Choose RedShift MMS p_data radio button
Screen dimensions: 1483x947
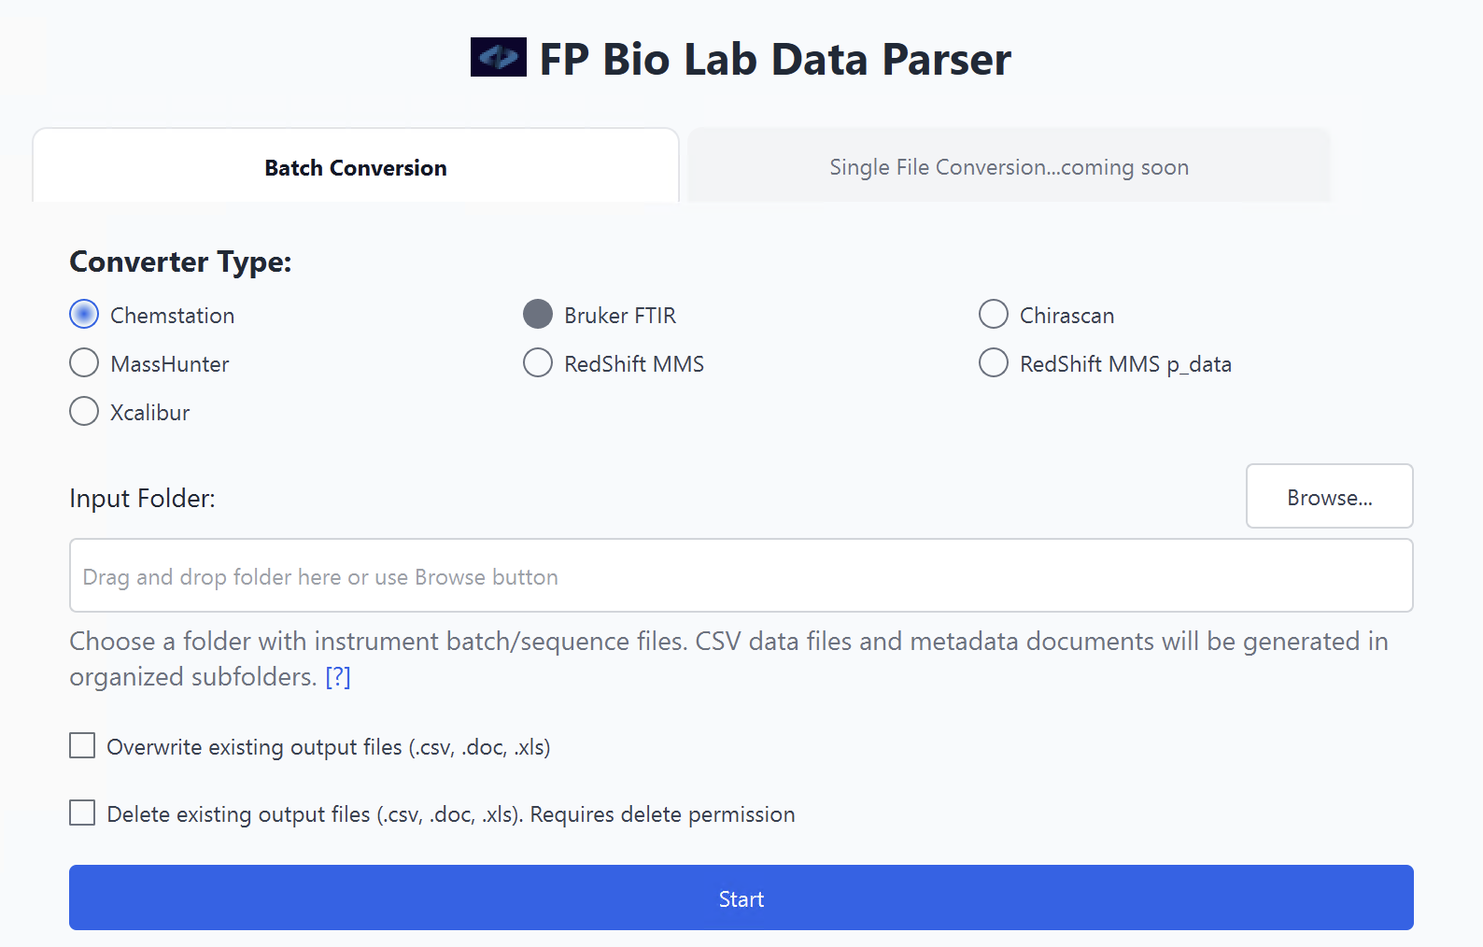coord(994,363)
